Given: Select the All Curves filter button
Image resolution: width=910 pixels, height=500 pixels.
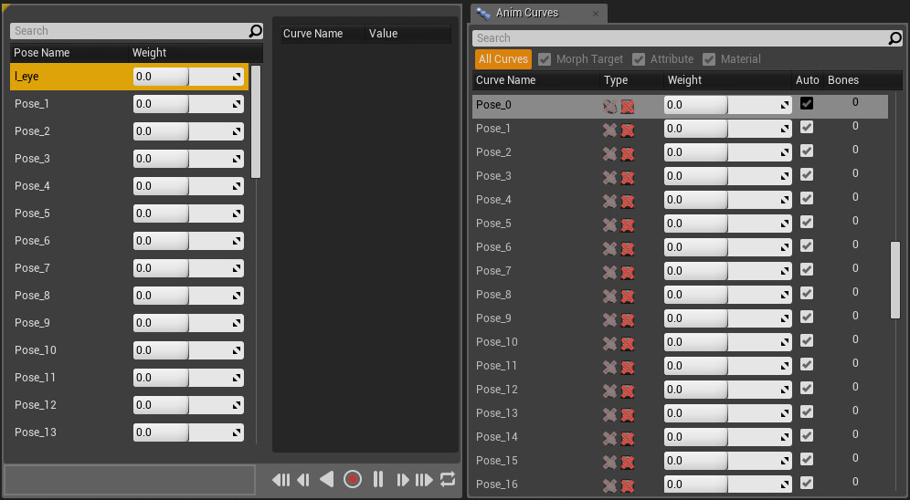Looking at the screenshot, I should click(x=503, y=59).
